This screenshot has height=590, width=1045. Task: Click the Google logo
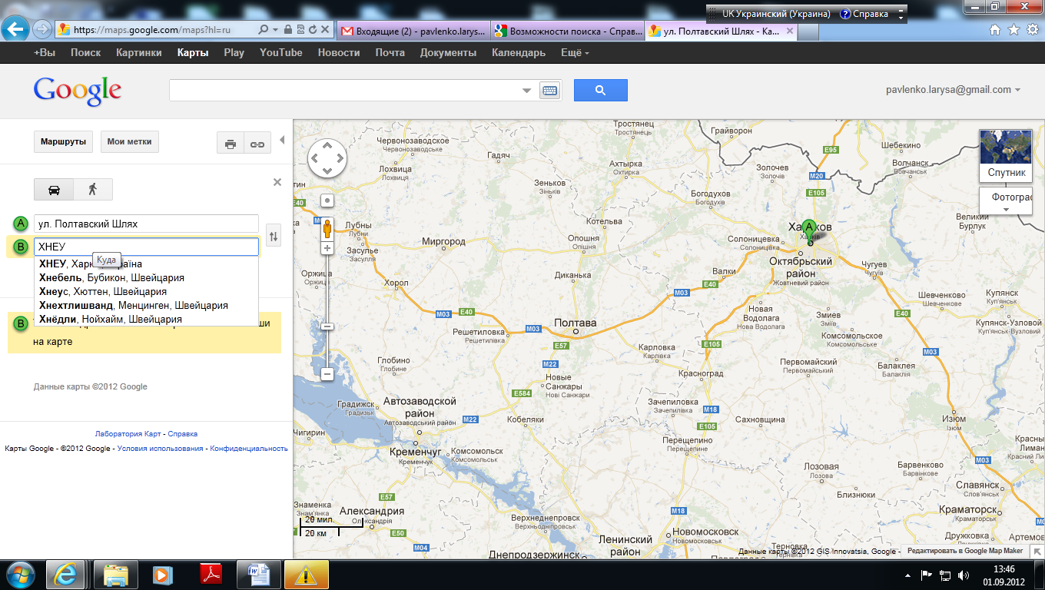(x=77, y=91)
